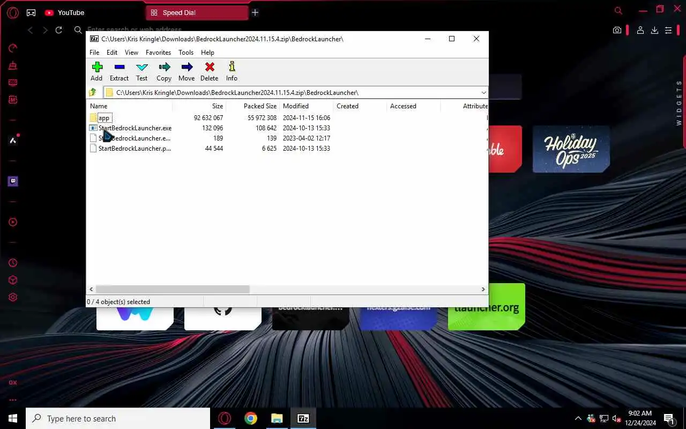Open the GX Corner gamepad icon
The width and height of the screenshot is (686, 429).
click(31, 13)
